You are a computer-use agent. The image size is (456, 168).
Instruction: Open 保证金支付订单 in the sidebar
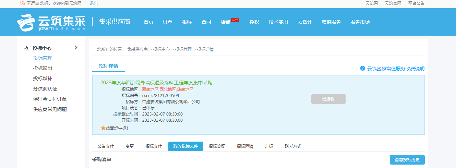(50, 99)
